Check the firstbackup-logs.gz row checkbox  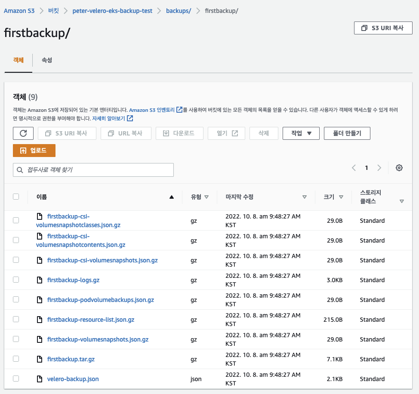pyautogui.click(x=16, y=280)
